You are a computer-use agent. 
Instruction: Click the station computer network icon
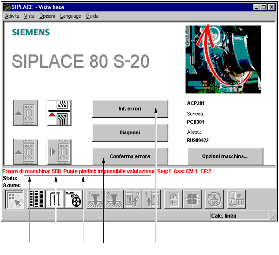click(236, 199)
